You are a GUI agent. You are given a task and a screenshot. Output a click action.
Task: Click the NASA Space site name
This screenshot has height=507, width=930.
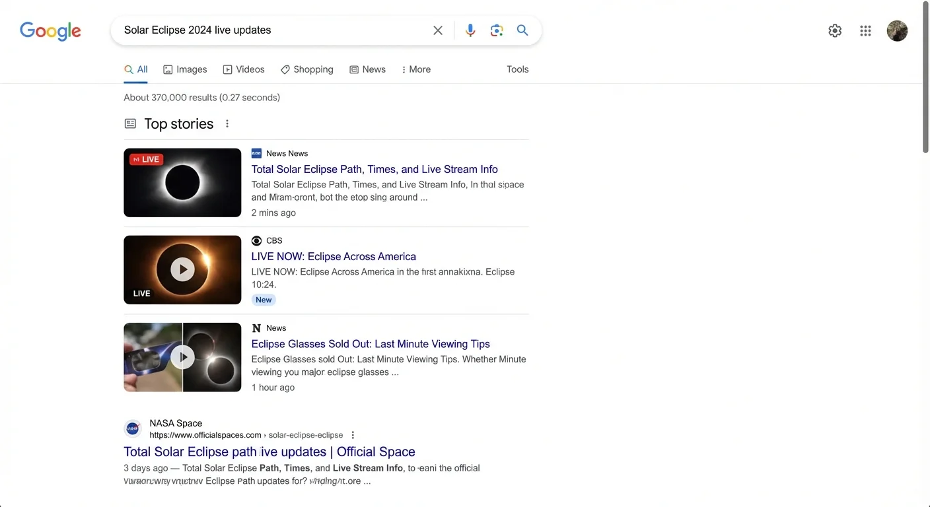(176, 423)
